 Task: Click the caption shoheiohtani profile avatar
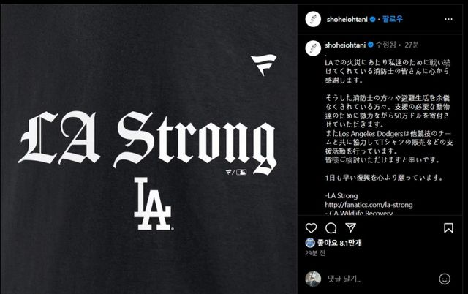pyautogui.click(x=313, y=48)
